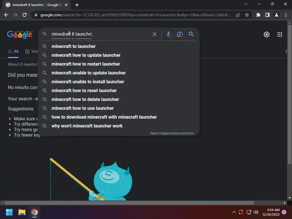Click the horizontal page scrollbar
Screen dimensions: 292x219
click(x=129, y=203)
